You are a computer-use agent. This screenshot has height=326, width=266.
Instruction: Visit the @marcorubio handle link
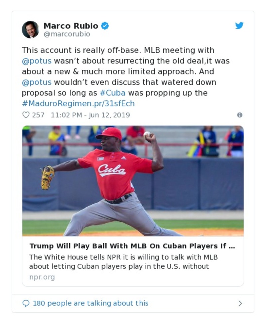tap(67, 34)
